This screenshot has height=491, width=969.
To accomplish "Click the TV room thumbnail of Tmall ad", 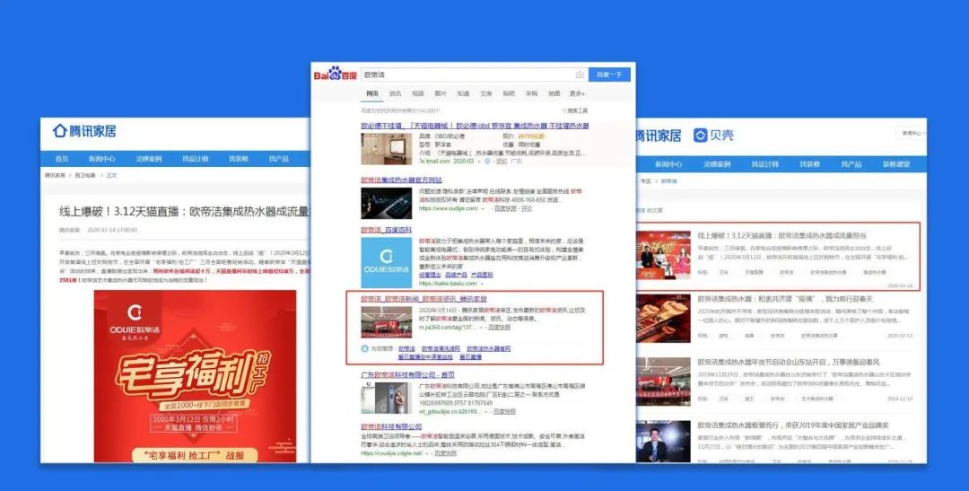I will [386, 149].
